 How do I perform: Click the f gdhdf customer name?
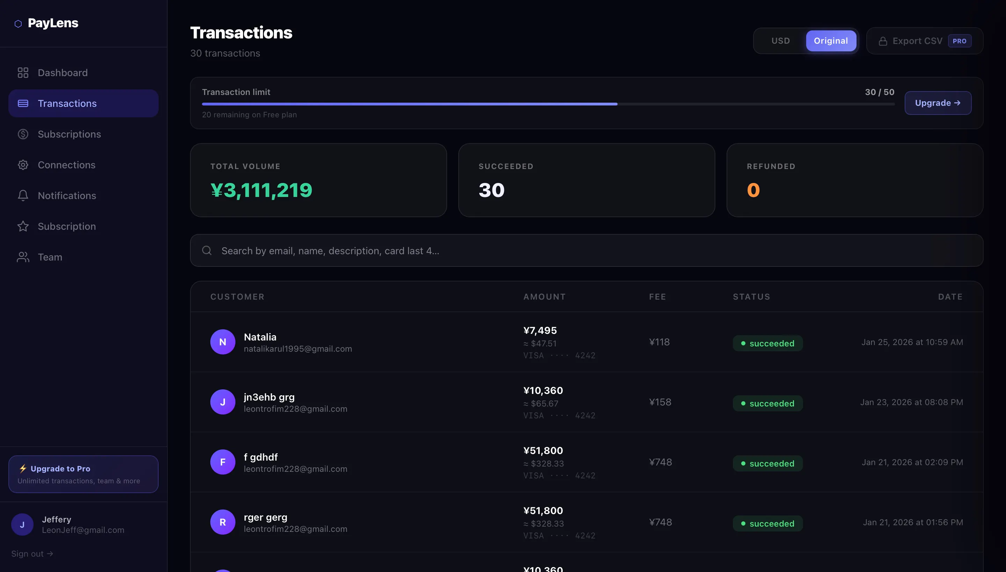[x=261, y=457]
